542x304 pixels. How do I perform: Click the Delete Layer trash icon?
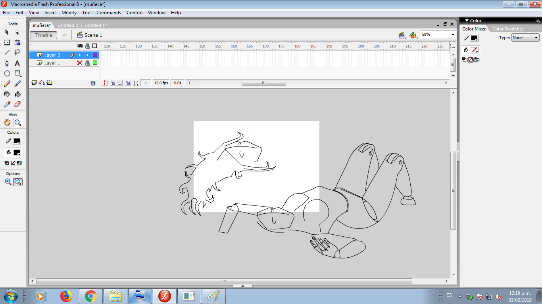[93, 83]
